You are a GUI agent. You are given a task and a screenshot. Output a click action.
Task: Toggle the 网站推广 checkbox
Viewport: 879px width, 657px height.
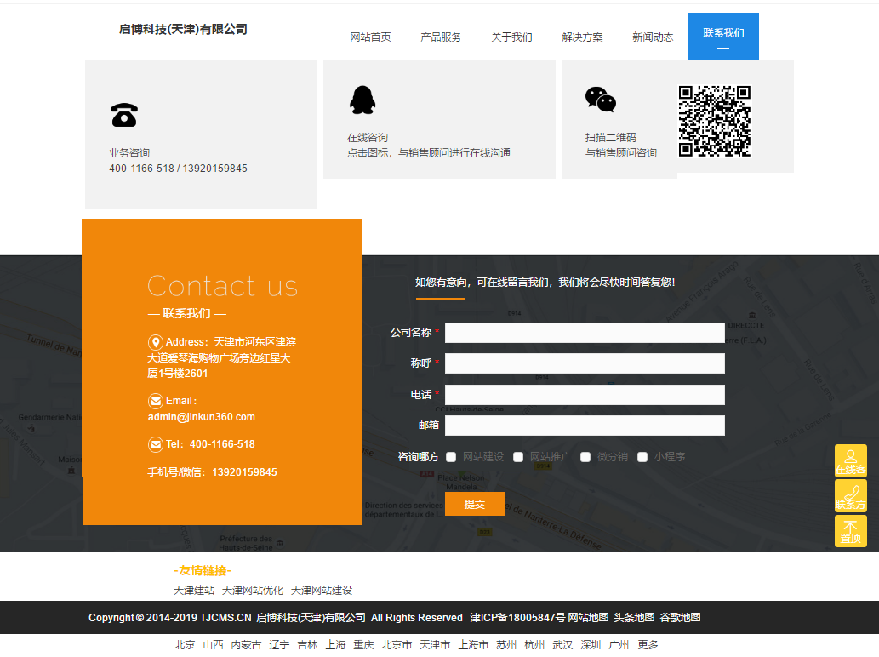[518, 457]
